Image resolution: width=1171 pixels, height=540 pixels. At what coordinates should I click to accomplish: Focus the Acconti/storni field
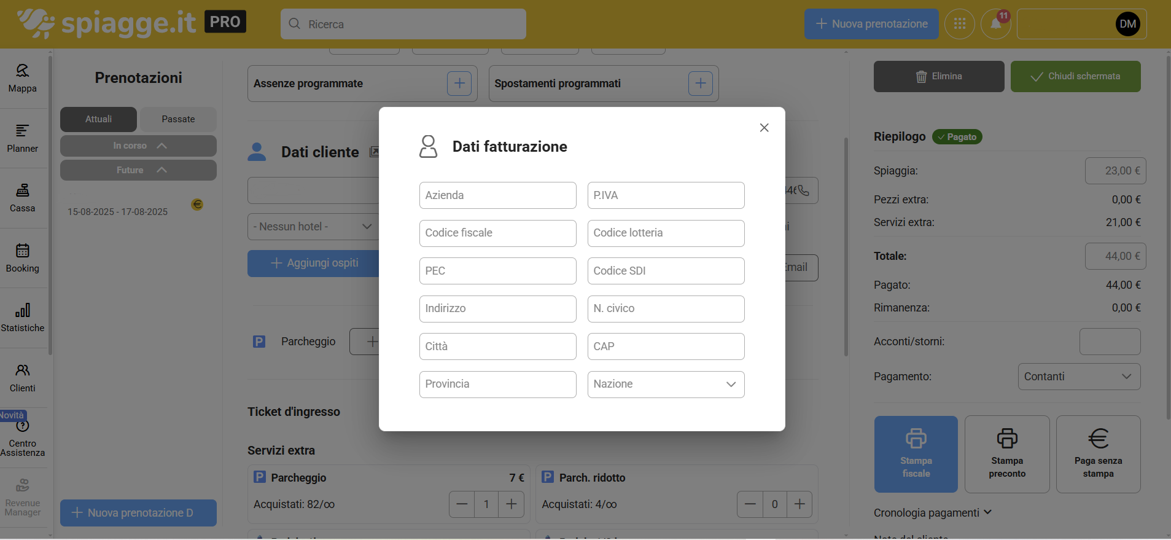pos(1110,342)
